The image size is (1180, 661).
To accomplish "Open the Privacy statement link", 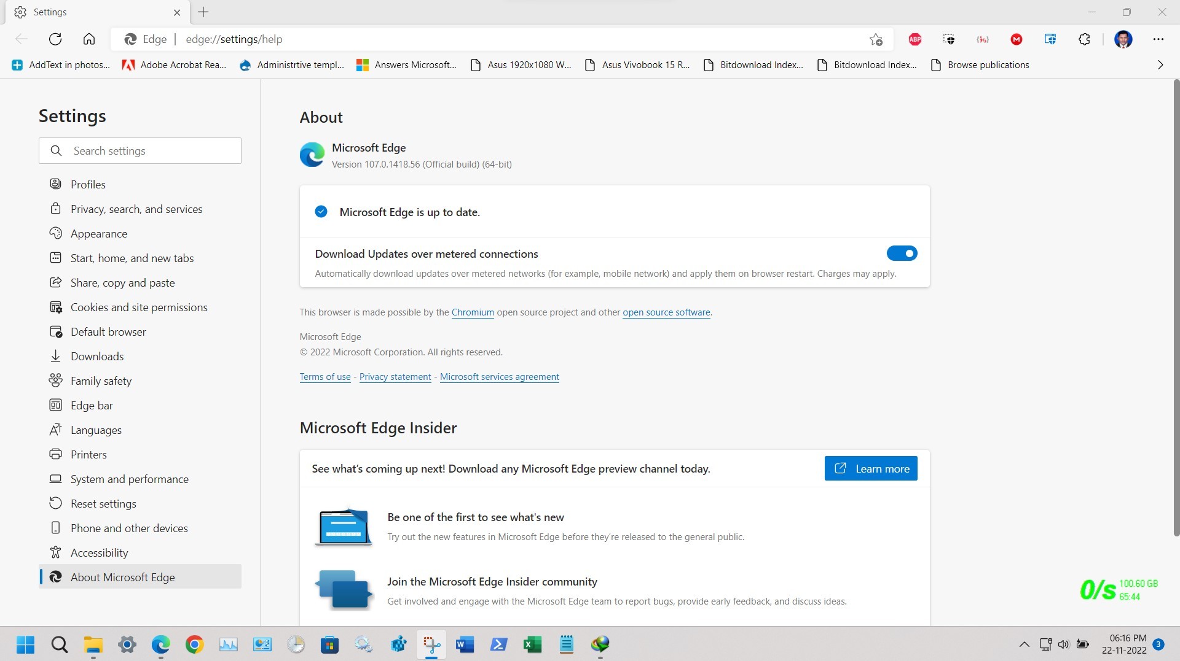I will point(395,376).
